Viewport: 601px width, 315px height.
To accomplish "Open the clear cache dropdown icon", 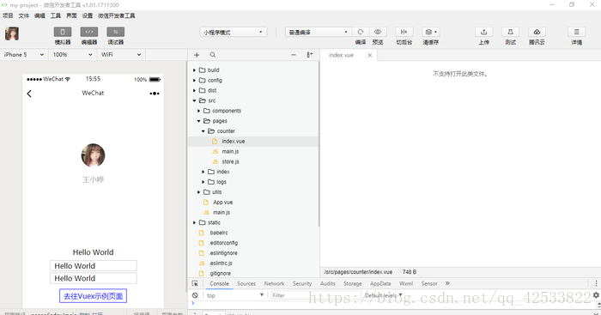I will click(431, 32).
